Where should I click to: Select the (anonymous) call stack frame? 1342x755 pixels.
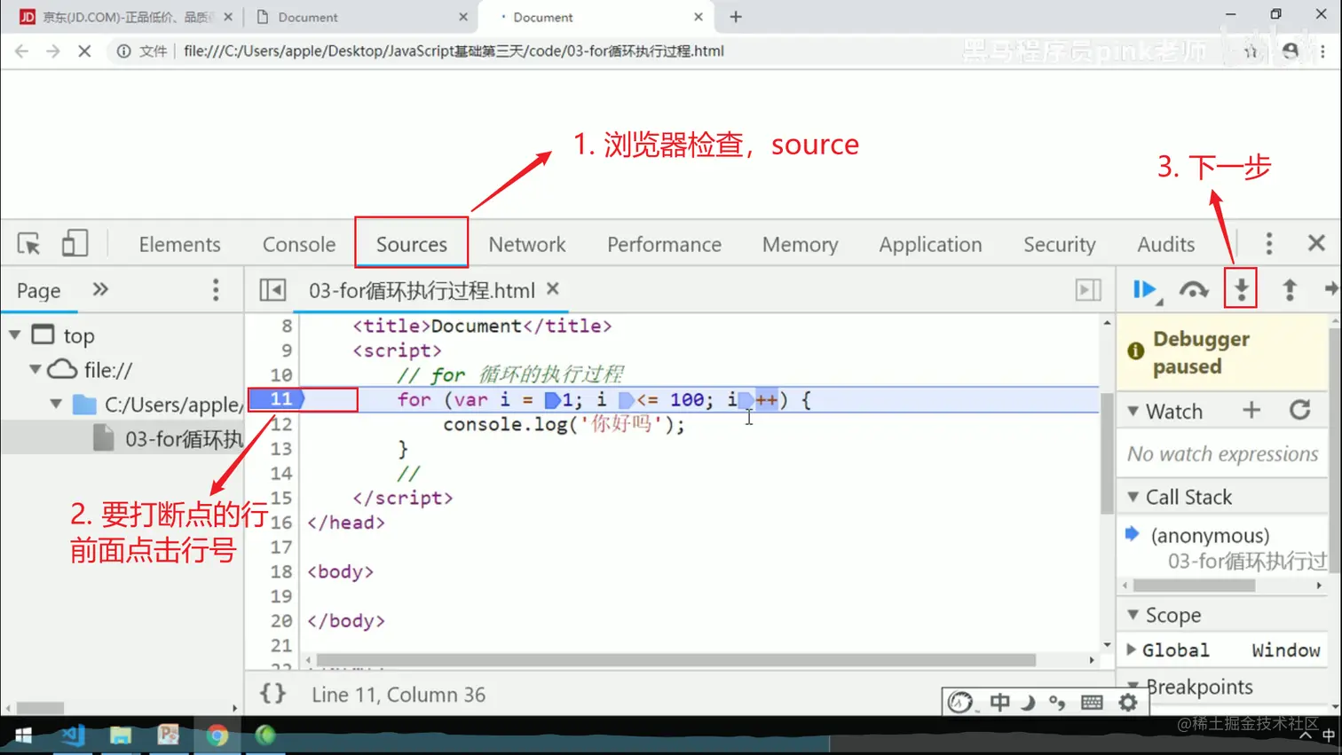point(1210,535)
